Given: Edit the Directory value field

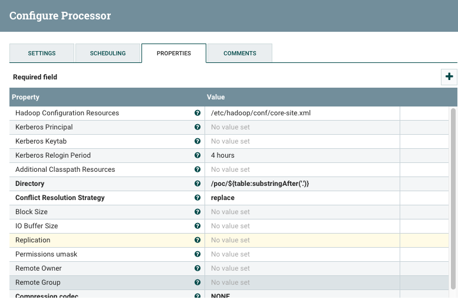Looking at the screenshot, I should [x=302, y=184].
